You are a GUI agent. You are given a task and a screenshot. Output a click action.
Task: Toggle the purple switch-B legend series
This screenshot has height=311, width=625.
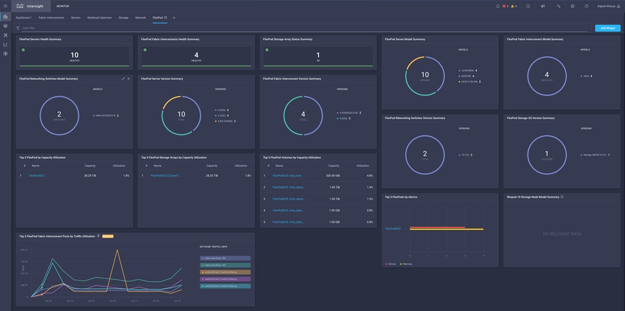point(225,279)
